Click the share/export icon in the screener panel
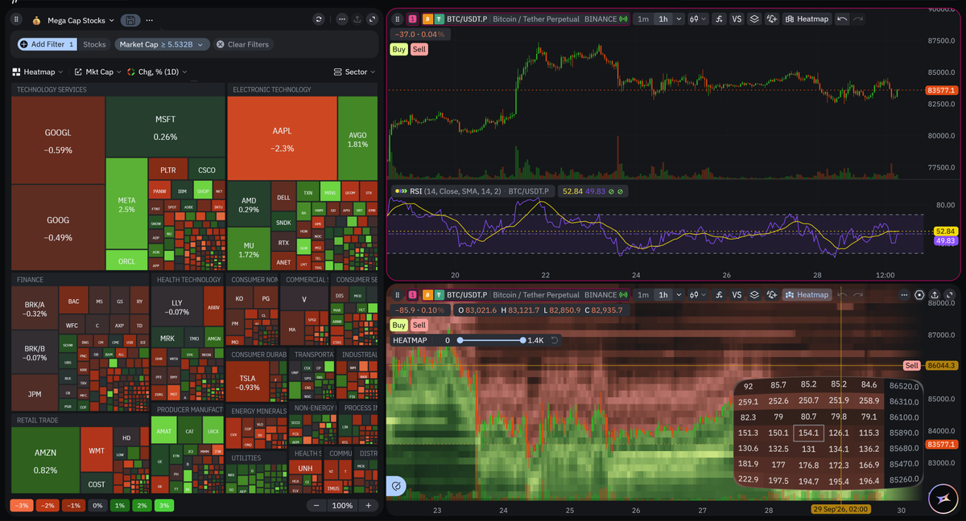 click(x=357, y=19)
